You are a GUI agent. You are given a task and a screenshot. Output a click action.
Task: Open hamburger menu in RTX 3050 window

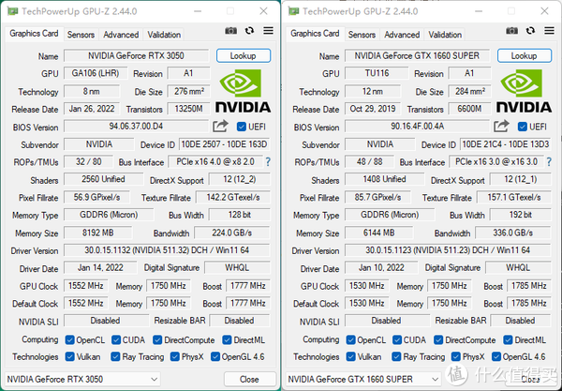pos(268,31)
